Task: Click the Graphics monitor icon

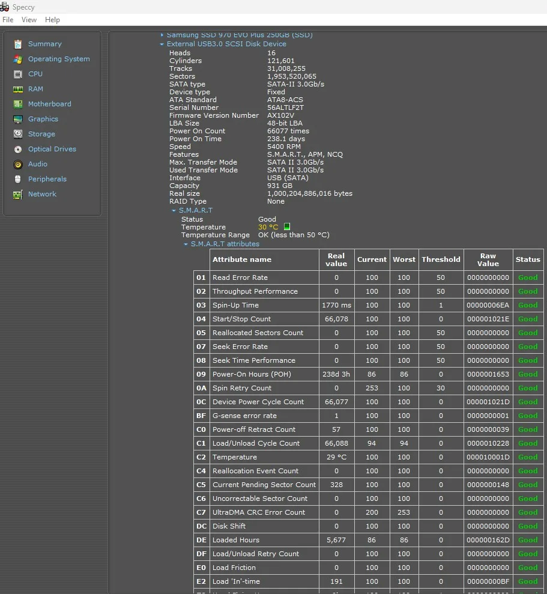Action: click(x=18, y=120)
